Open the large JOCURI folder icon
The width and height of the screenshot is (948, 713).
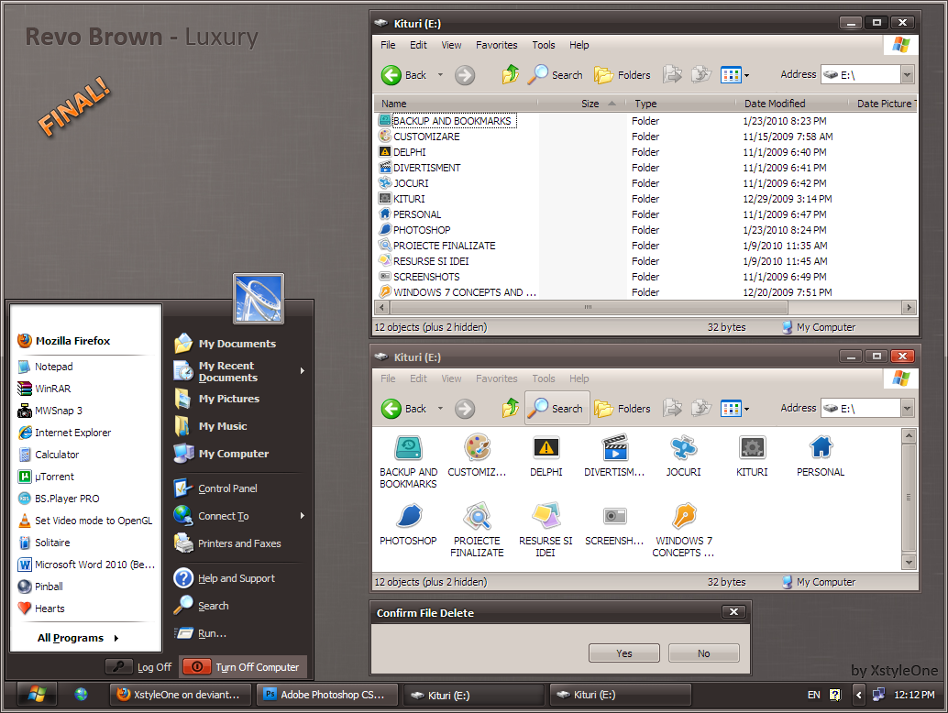(x=683, y=448)
